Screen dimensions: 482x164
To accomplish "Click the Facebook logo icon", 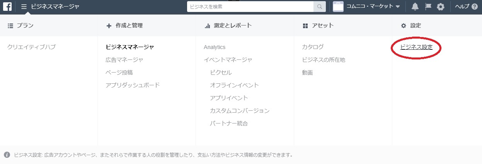I will tap(7, 7).
